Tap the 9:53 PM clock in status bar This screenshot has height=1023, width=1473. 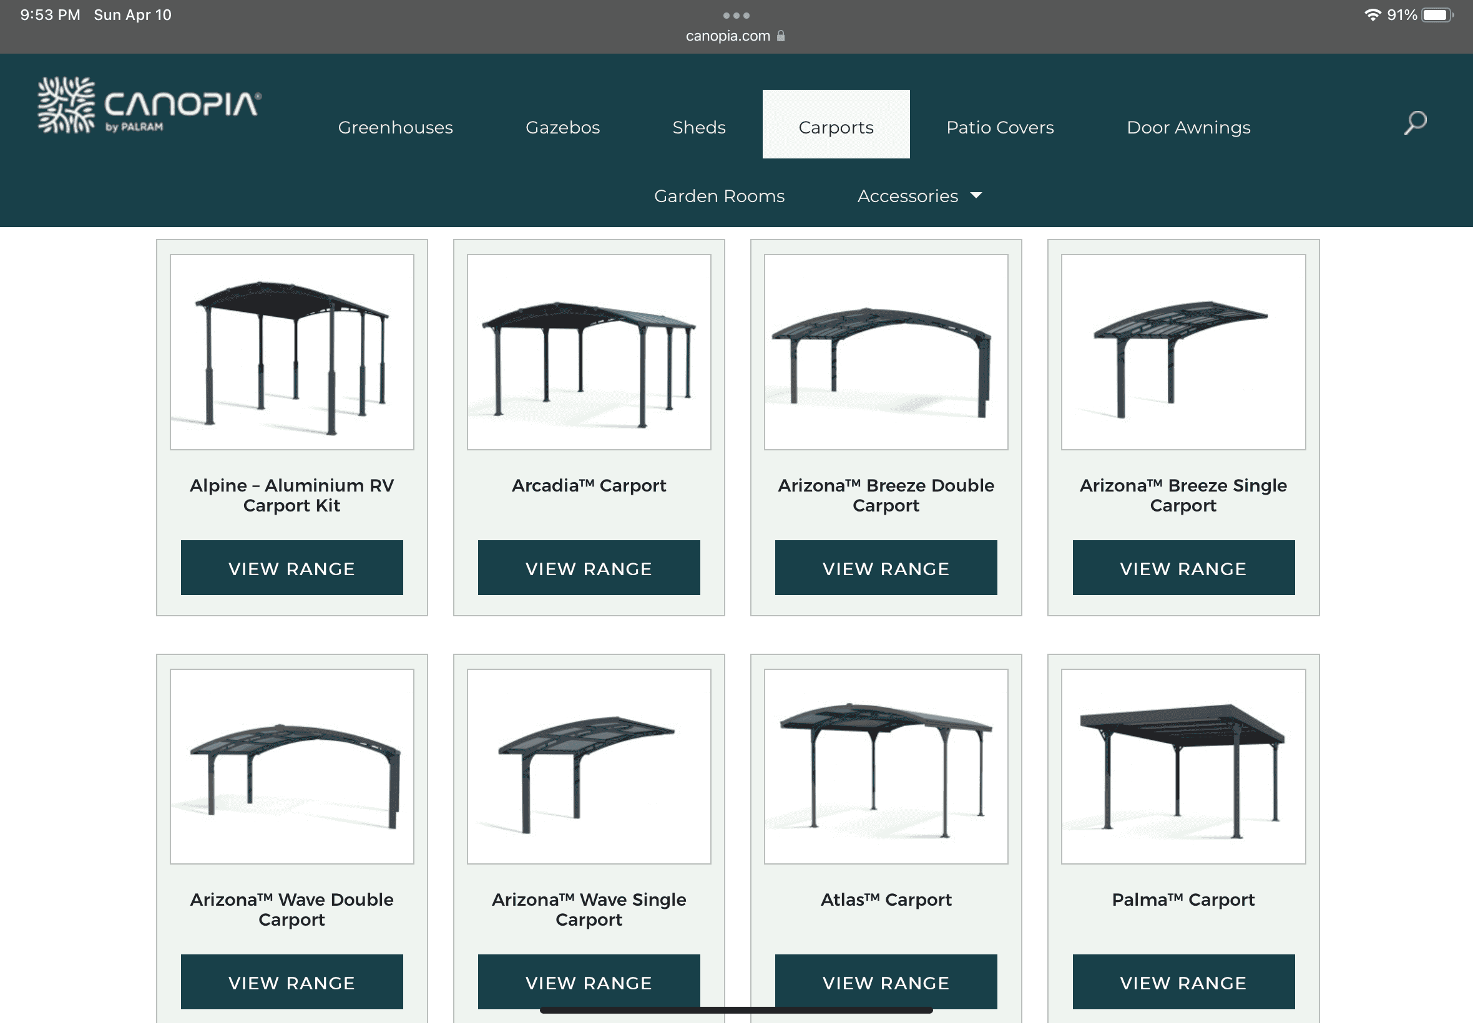click(x=50, y=15)
